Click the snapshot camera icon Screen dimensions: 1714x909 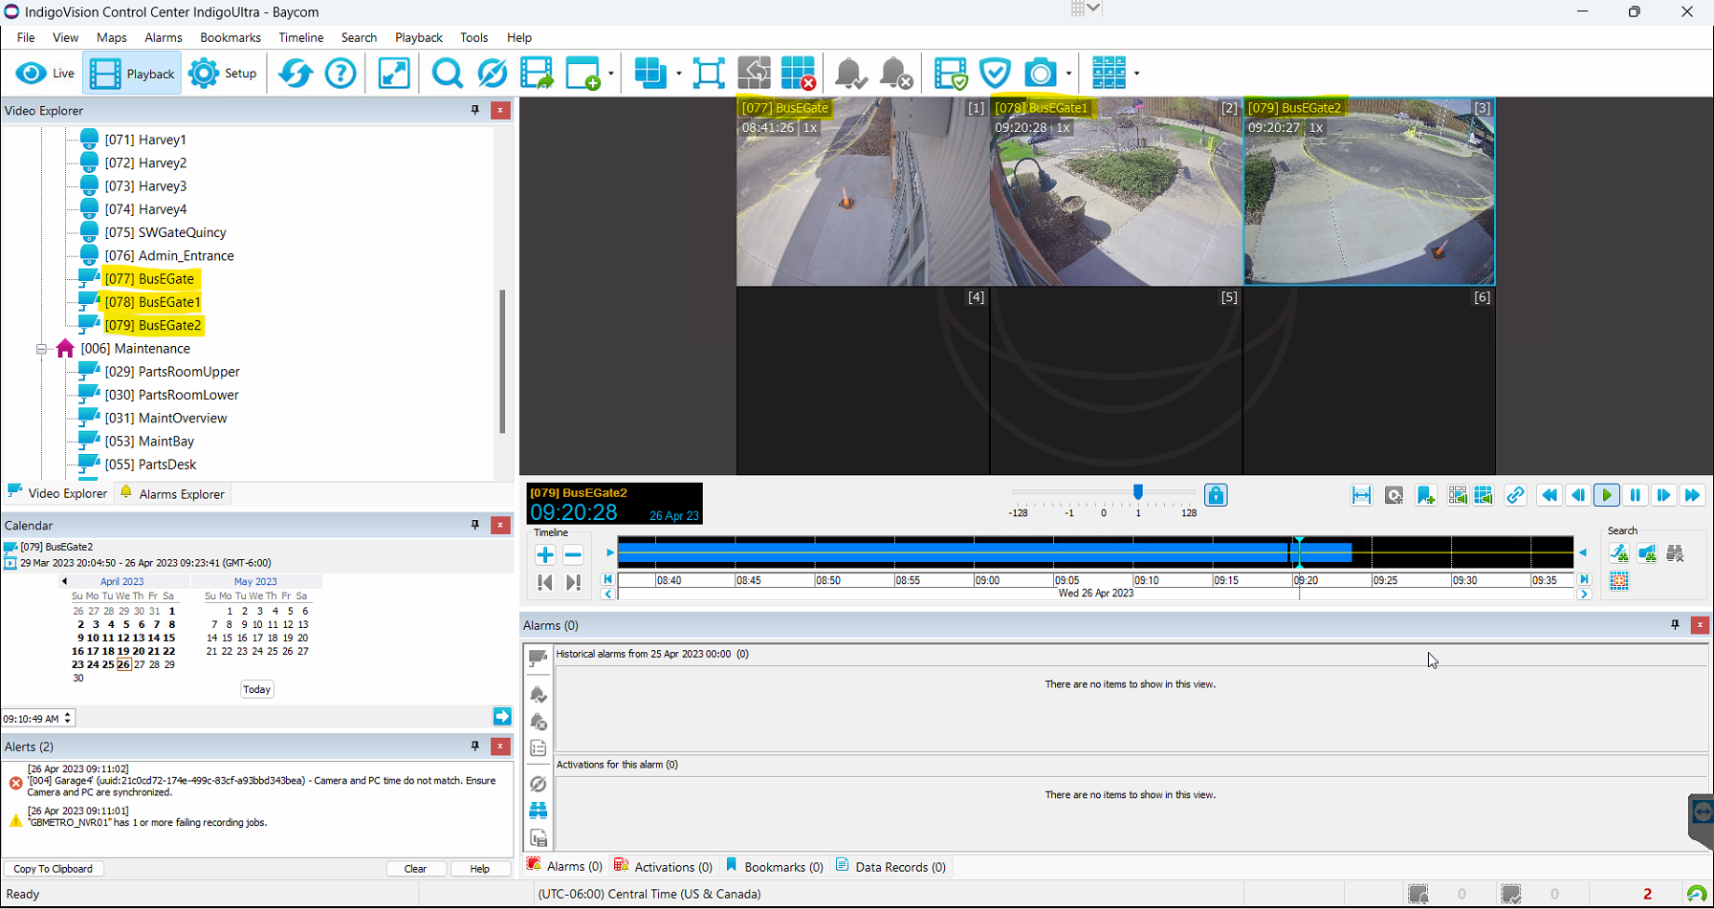click(x=1040, y=74)
